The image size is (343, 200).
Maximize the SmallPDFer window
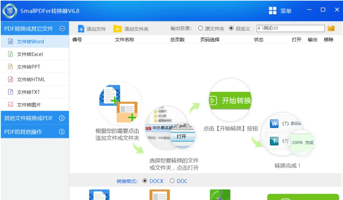click(323, 10)
